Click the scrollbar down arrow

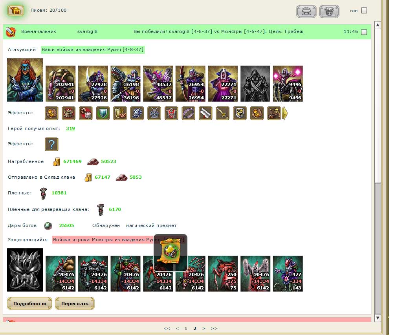click(x=378, y=318)
